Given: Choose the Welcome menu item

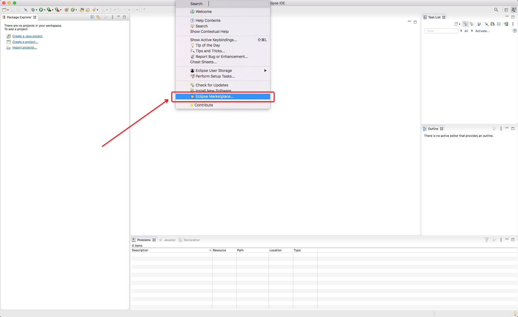Looking at the screenshot, I should (223, 12).
